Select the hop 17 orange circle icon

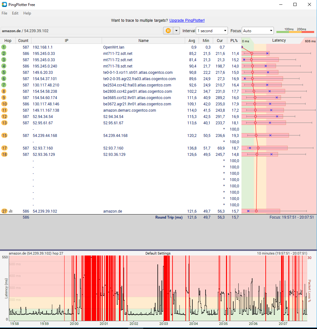point(4,148)
